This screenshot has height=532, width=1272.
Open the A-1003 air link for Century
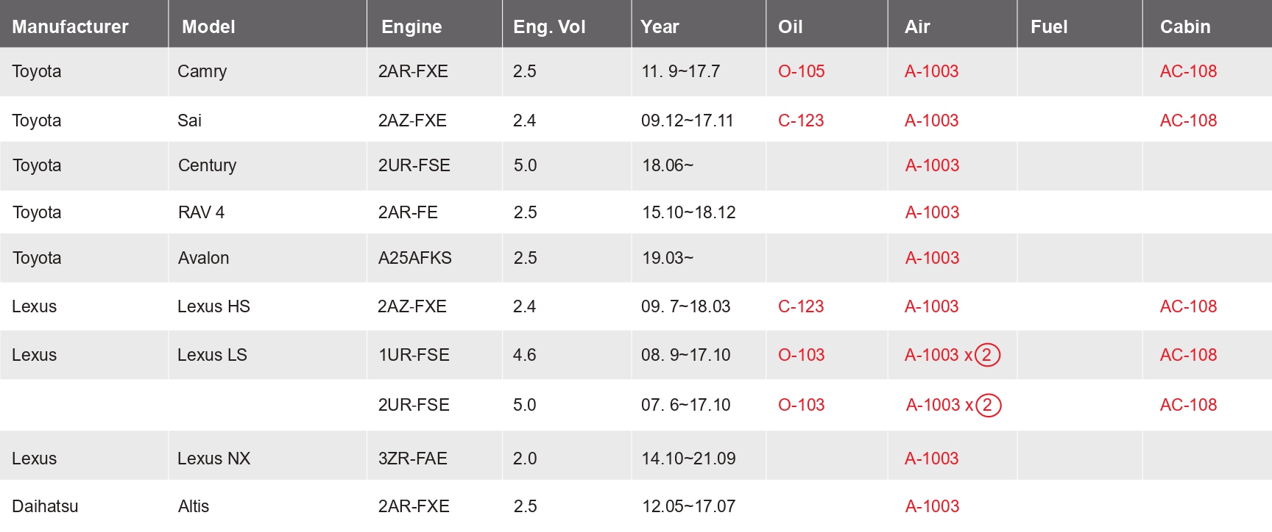tap(932, 165)
